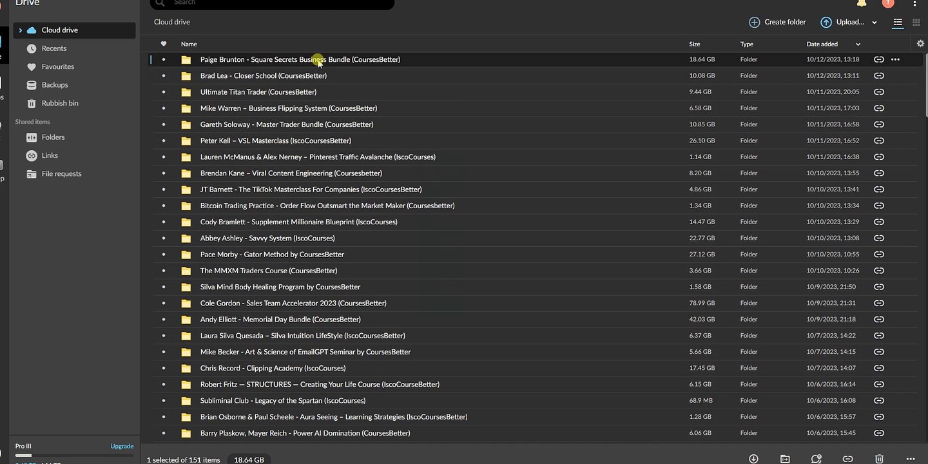Click link icon on Mike Warren row
This screenshot has width=928, height=464.
(878, 108)
